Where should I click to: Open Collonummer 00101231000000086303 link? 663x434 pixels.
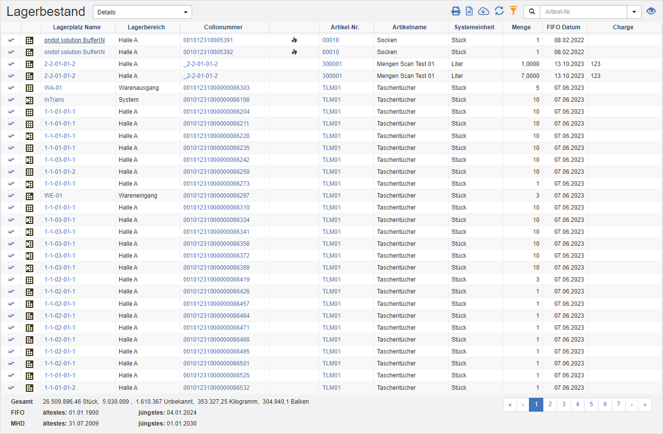[x=217, y=88]
